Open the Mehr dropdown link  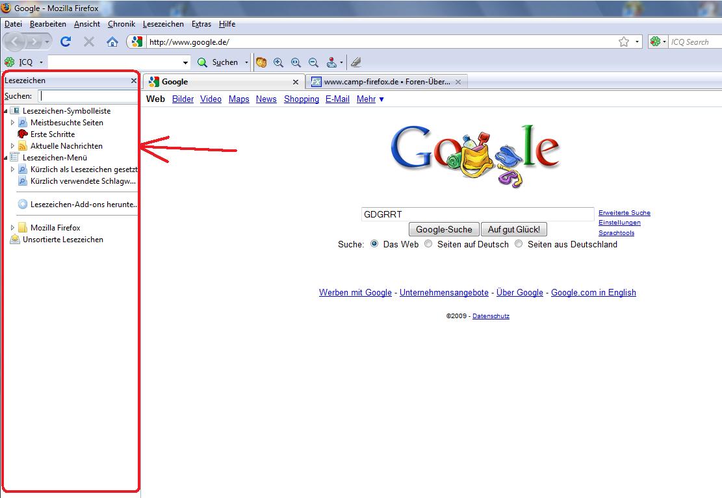(370, 99)
